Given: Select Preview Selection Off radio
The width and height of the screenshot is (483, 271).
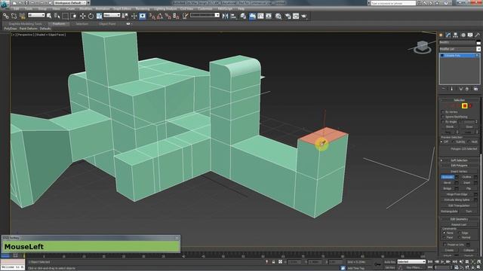Looking at the screenshot, I should pyautogui.click(x=442, y=142).
